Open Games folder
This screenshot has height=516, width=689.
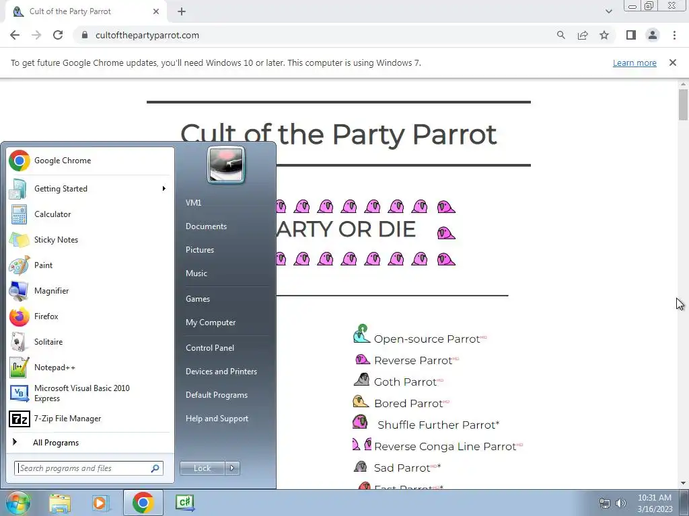[226, 299]
